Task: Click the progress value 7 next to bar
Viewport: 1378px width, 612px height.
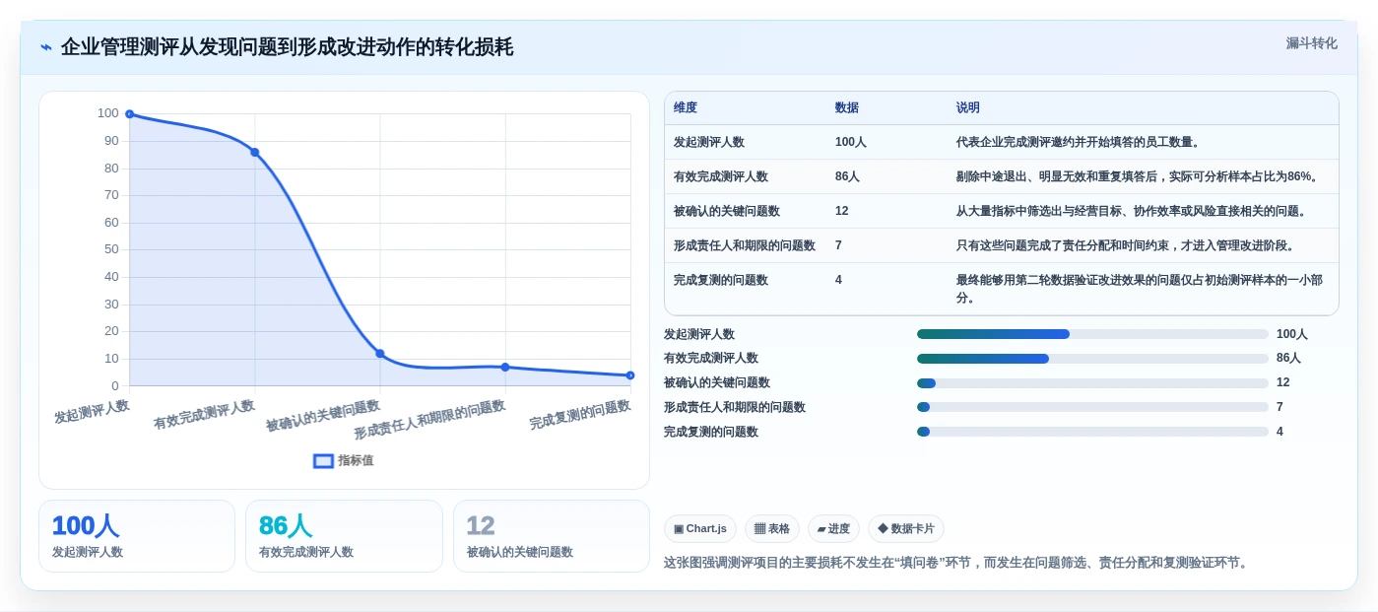Action: point(1280,407)
